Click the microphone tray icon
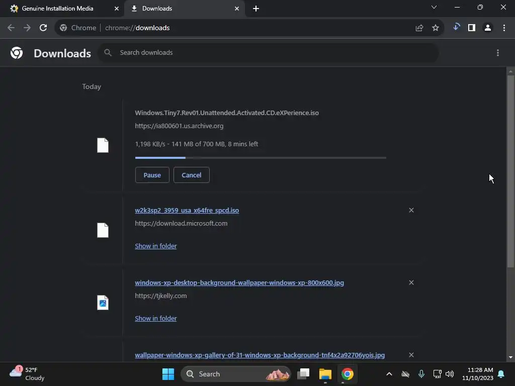 click(x=421, y=374)
